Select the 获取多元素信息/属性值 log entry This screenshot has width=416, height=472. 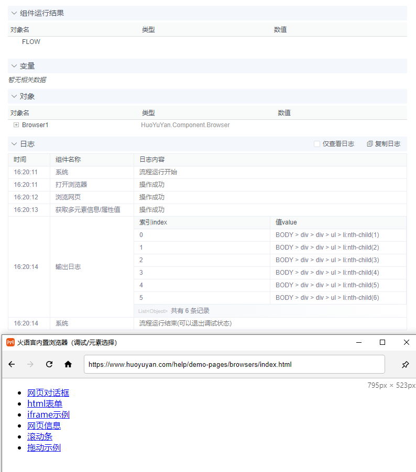click(207, 209)
